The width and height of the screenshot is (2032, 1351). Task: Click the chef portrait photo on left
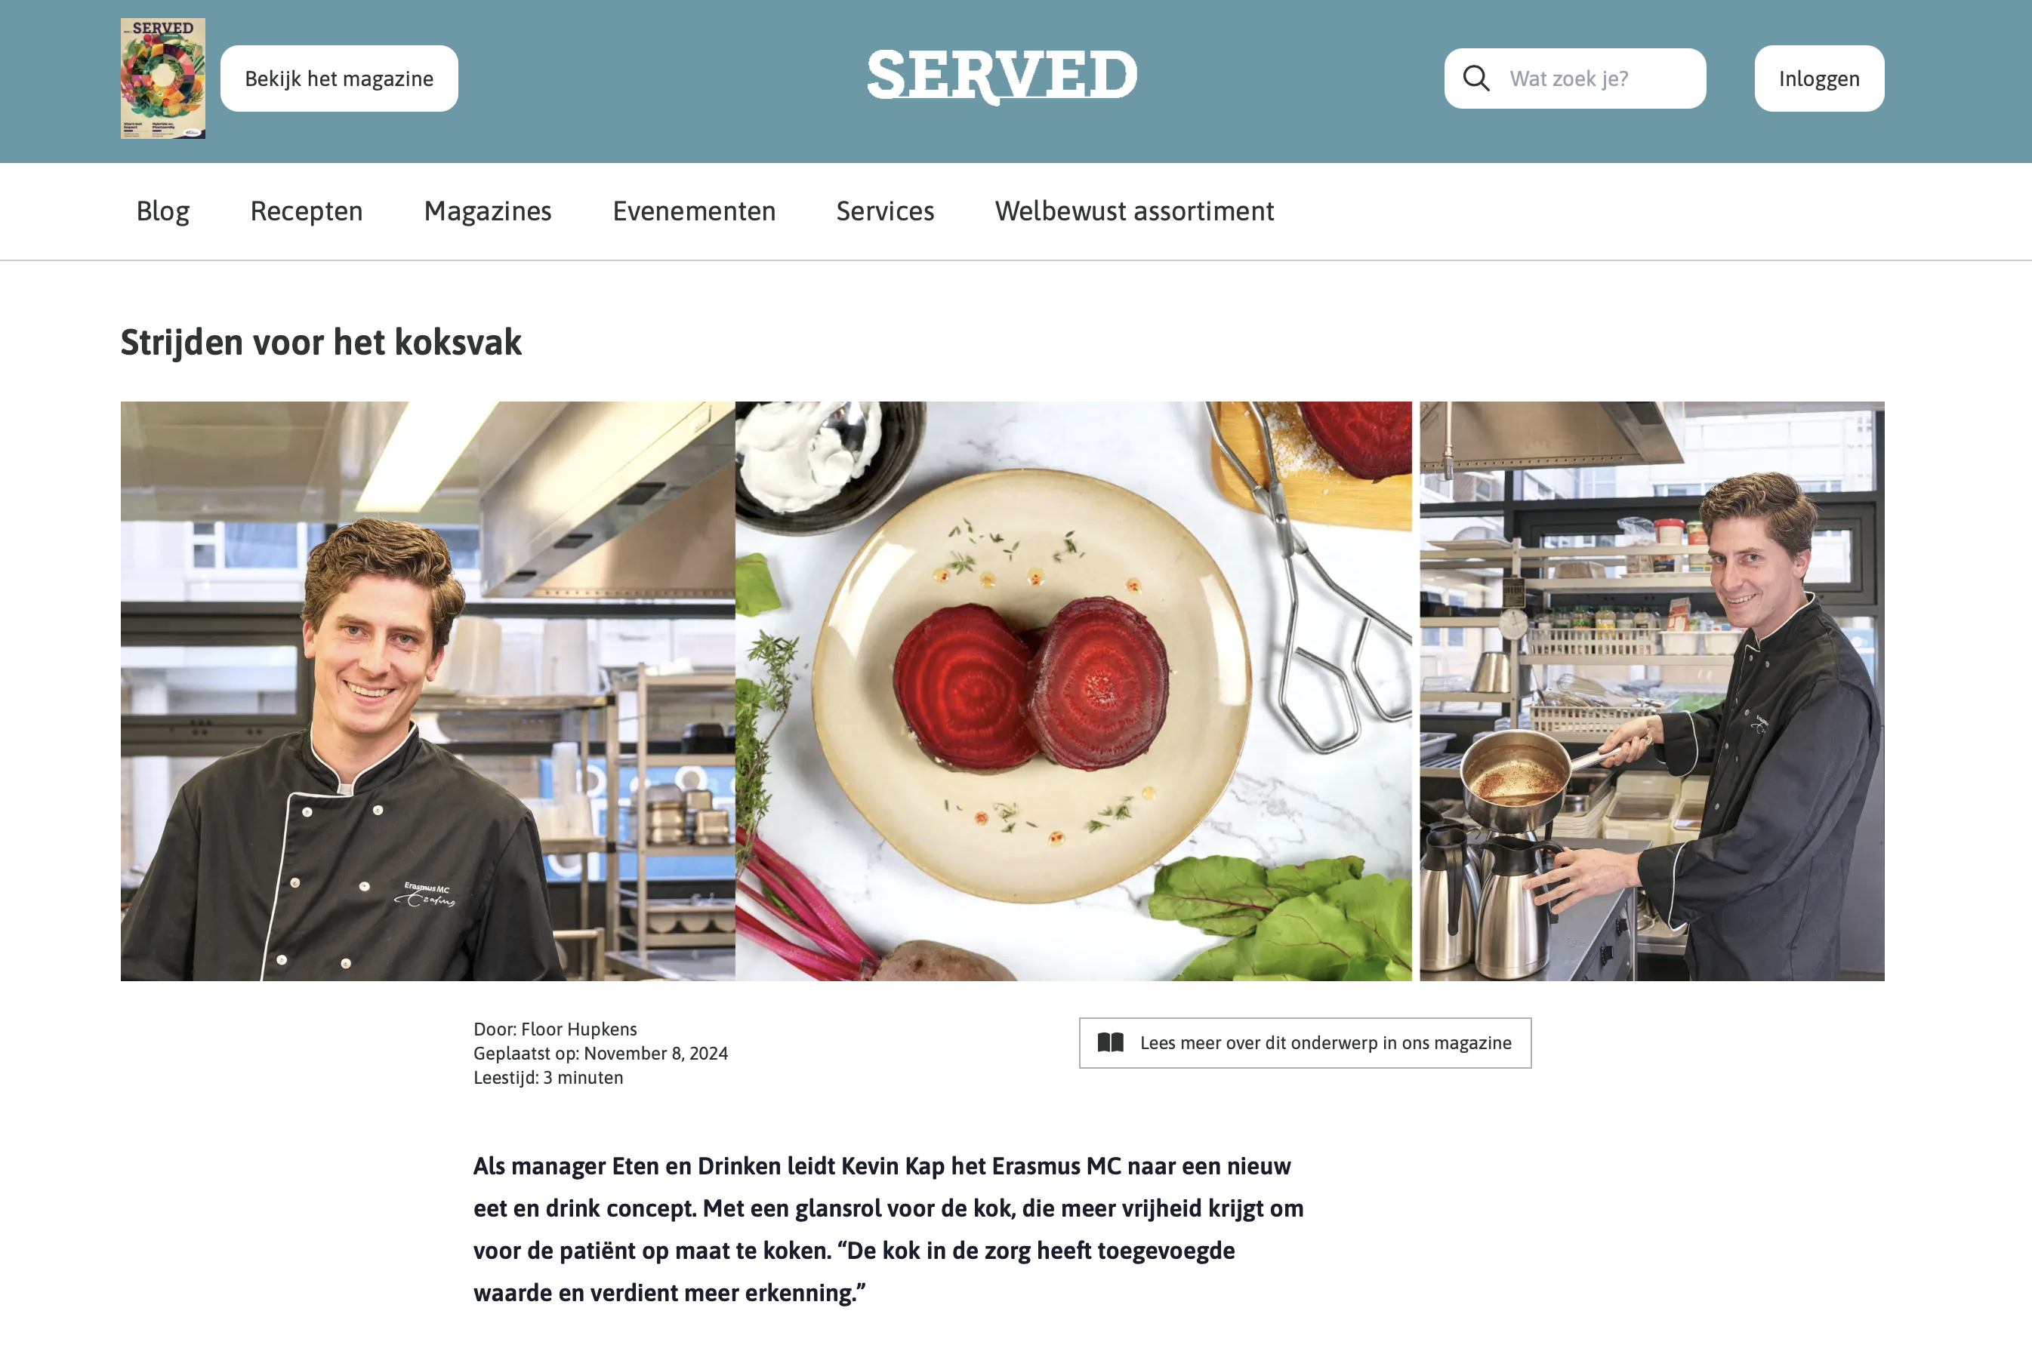click(427, 691)
